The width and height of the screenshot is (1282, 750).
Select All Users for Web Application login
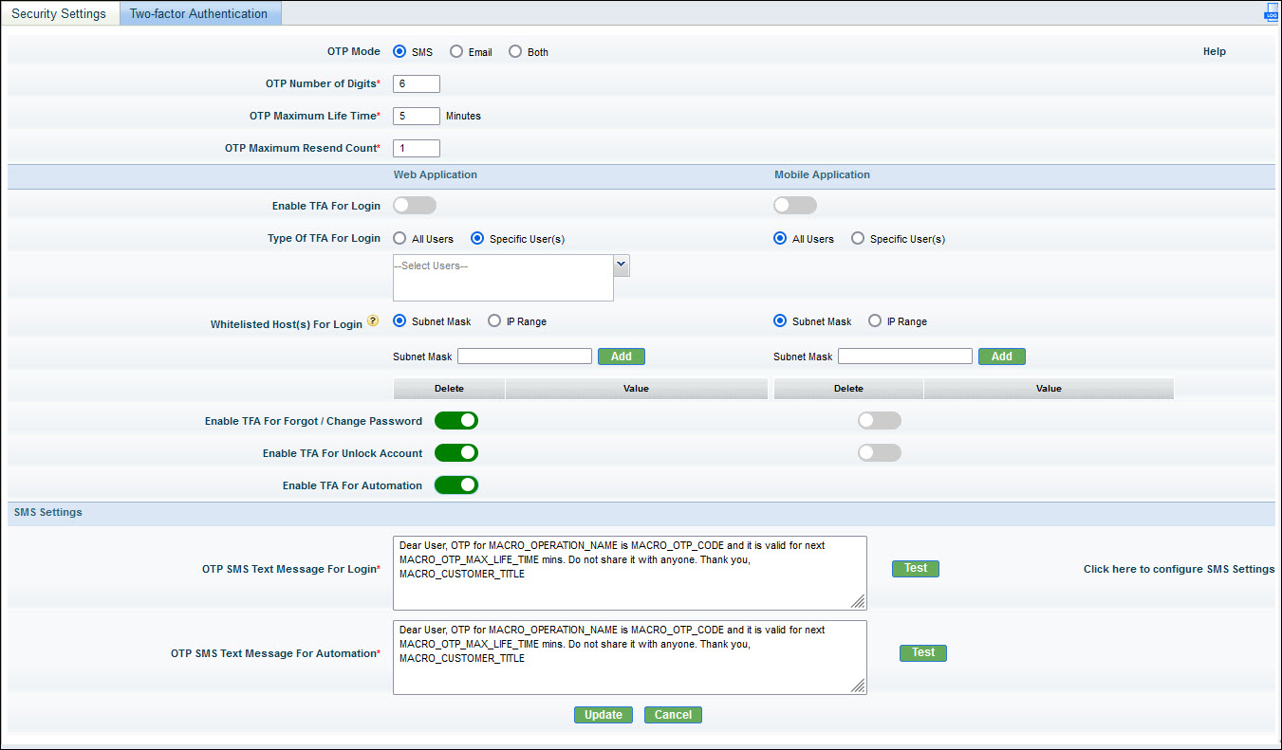click(x=400, y=239)
